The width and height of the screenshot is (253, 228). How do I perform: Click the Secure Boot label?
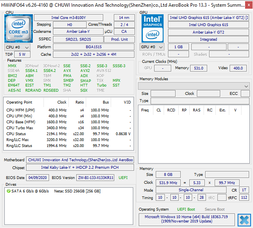tap(215, 209)
